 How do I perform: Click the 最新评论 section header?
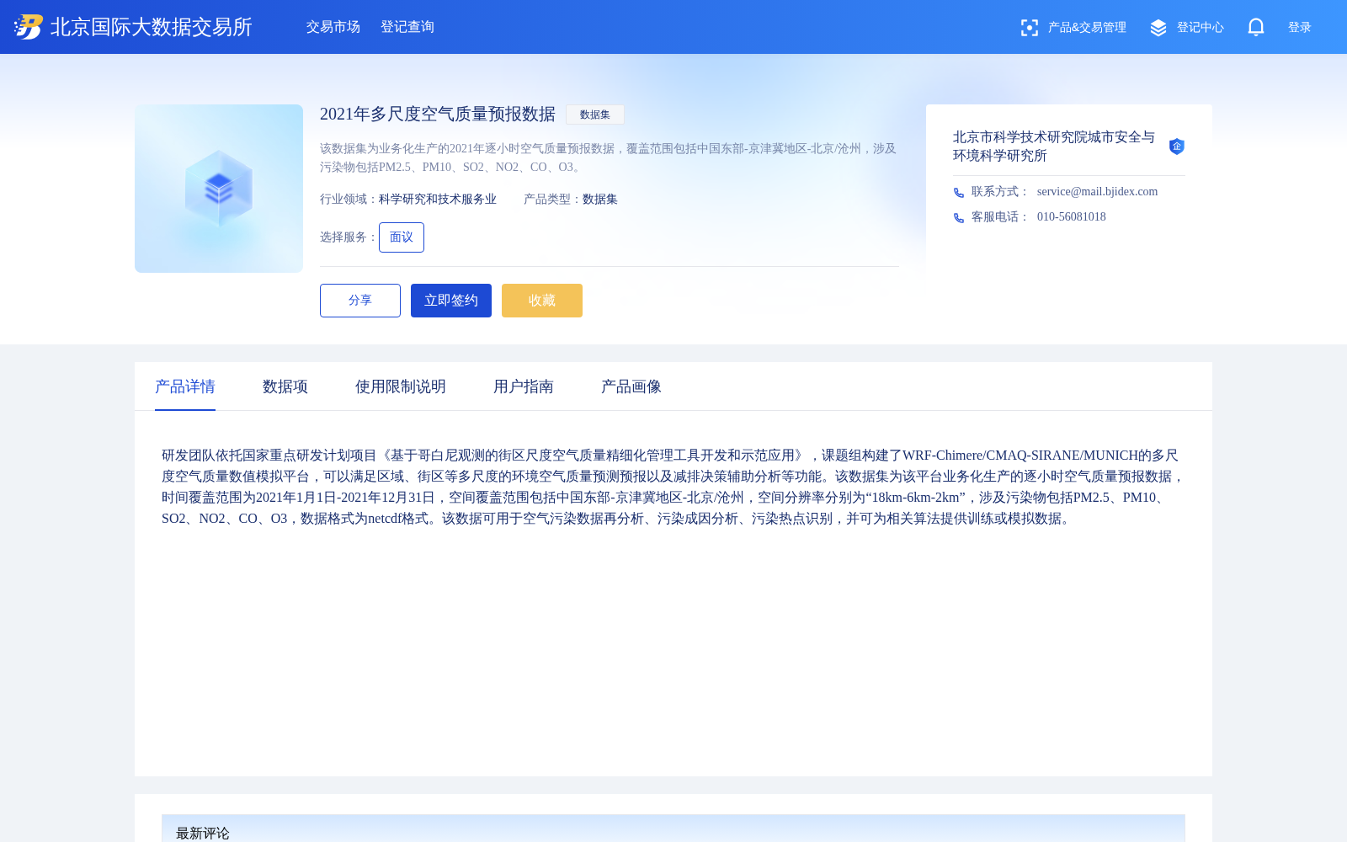coord(673,829)
